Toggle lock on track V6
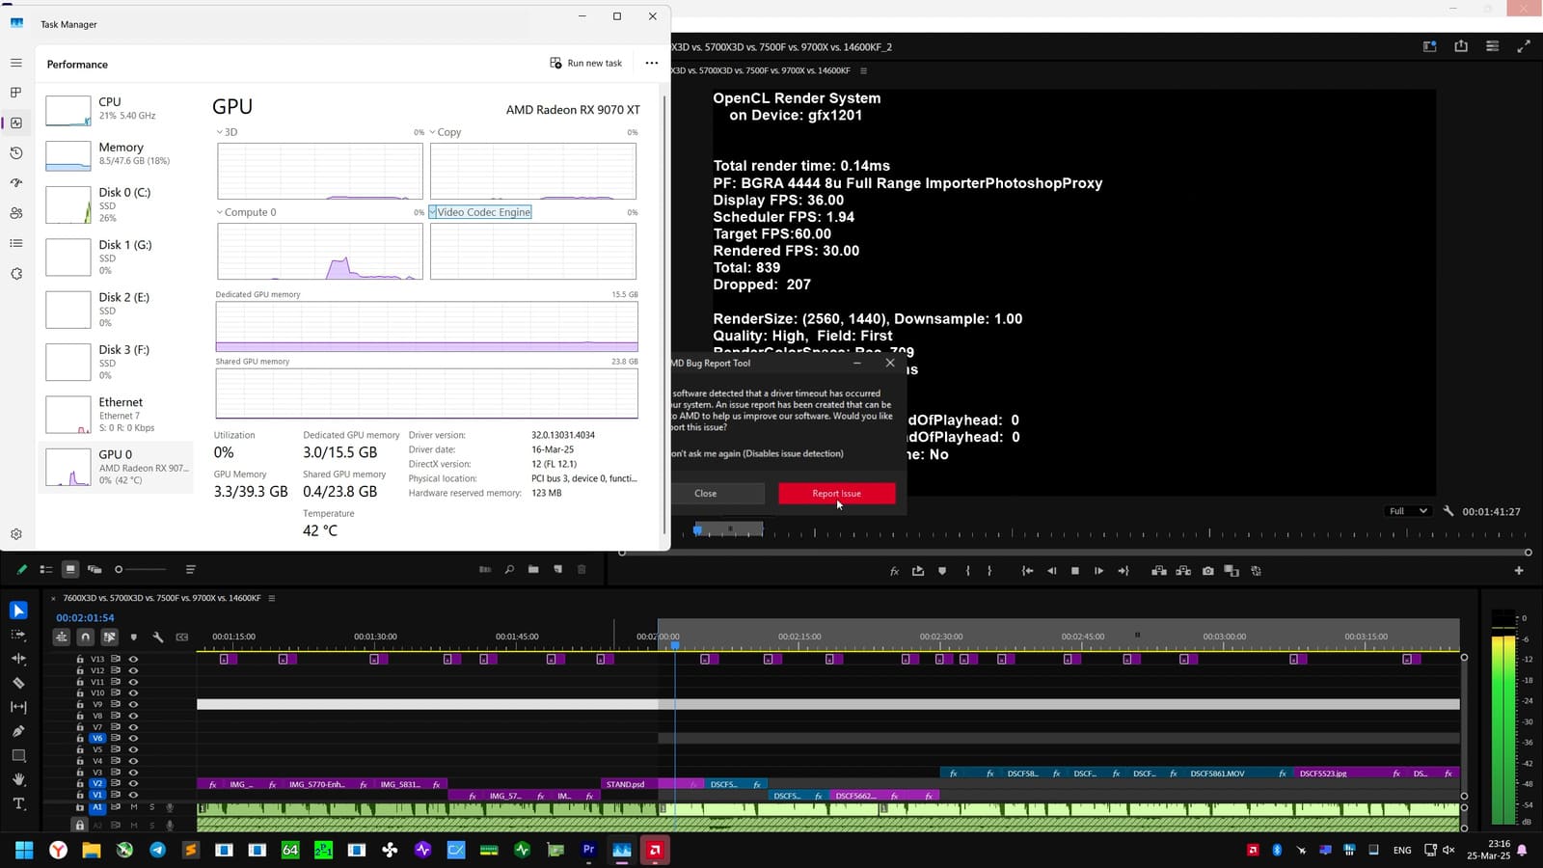1543x868 pixels. [80, 738]
